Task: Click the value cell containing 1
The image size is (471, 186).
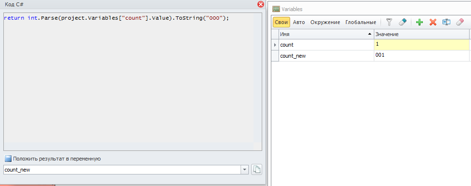Action: (421, 45)
